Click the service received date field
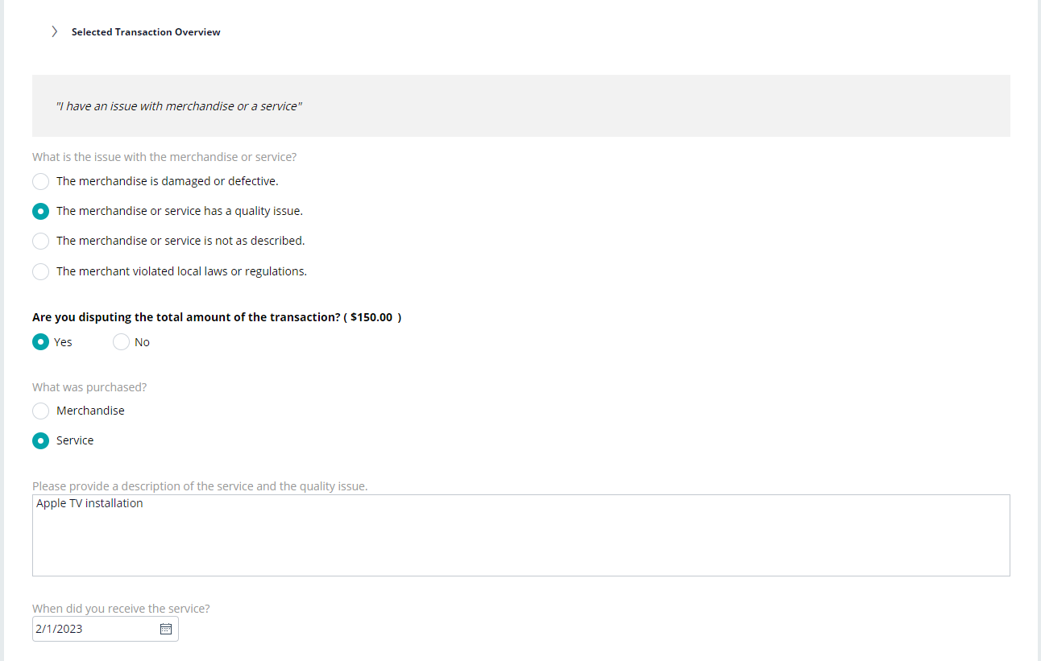The width and height of the screenshot is (1041, 661). (106, 629)
